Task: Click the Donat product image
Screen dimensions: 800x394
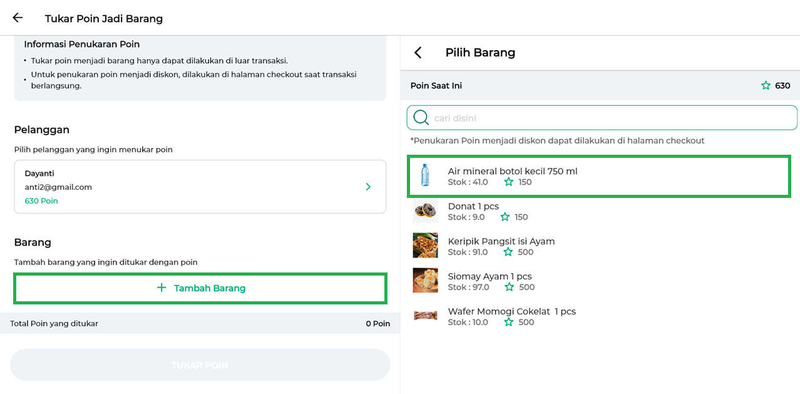Action: click(425, 211)
